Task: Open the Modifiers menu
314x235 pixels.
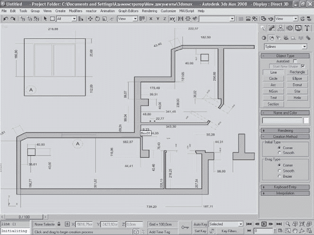Action: (x=75, y=10)
